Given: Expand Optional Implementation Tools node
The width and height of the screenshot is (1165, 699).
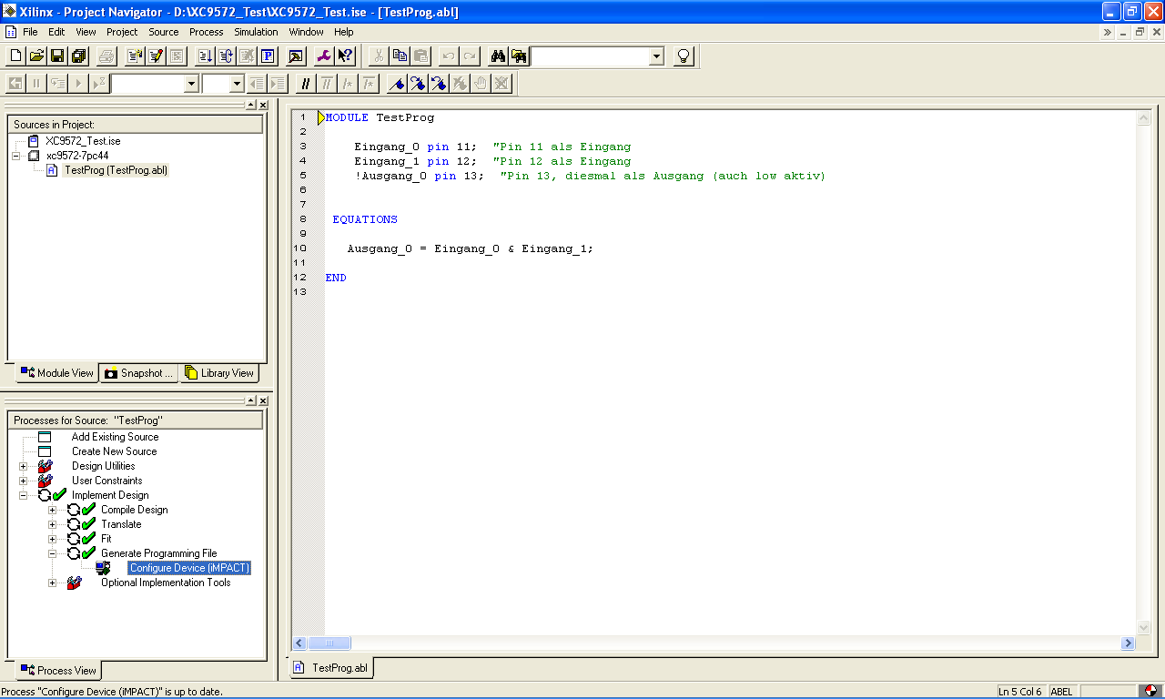Looking at the screenshot, I should pyautogui.click(x=52, y=582).
